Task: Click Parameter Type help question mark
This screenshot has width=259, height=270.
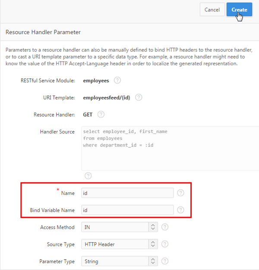Action: (165, 261)
